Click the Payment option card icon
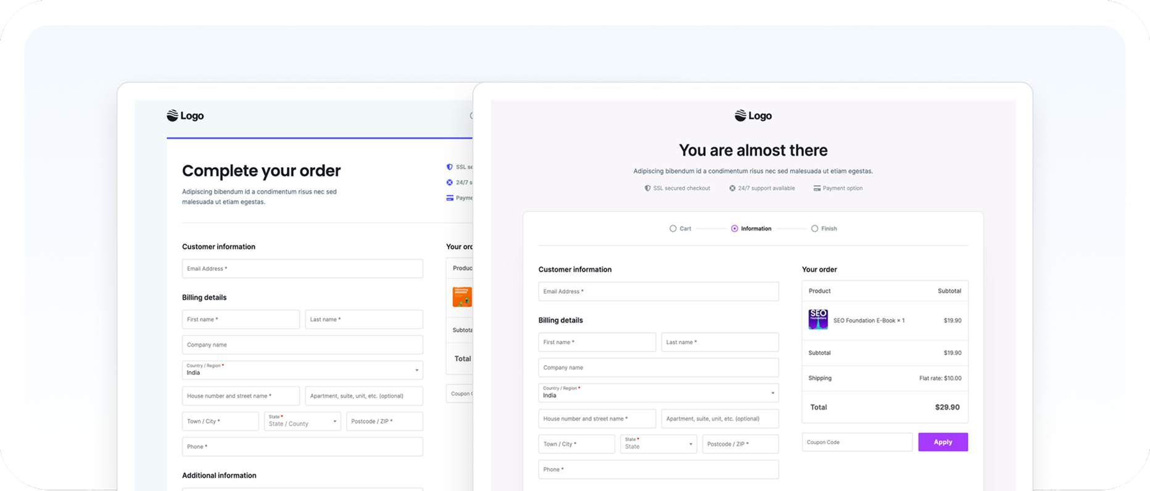The image size is (1150, 491). click(x=817, y=188)
